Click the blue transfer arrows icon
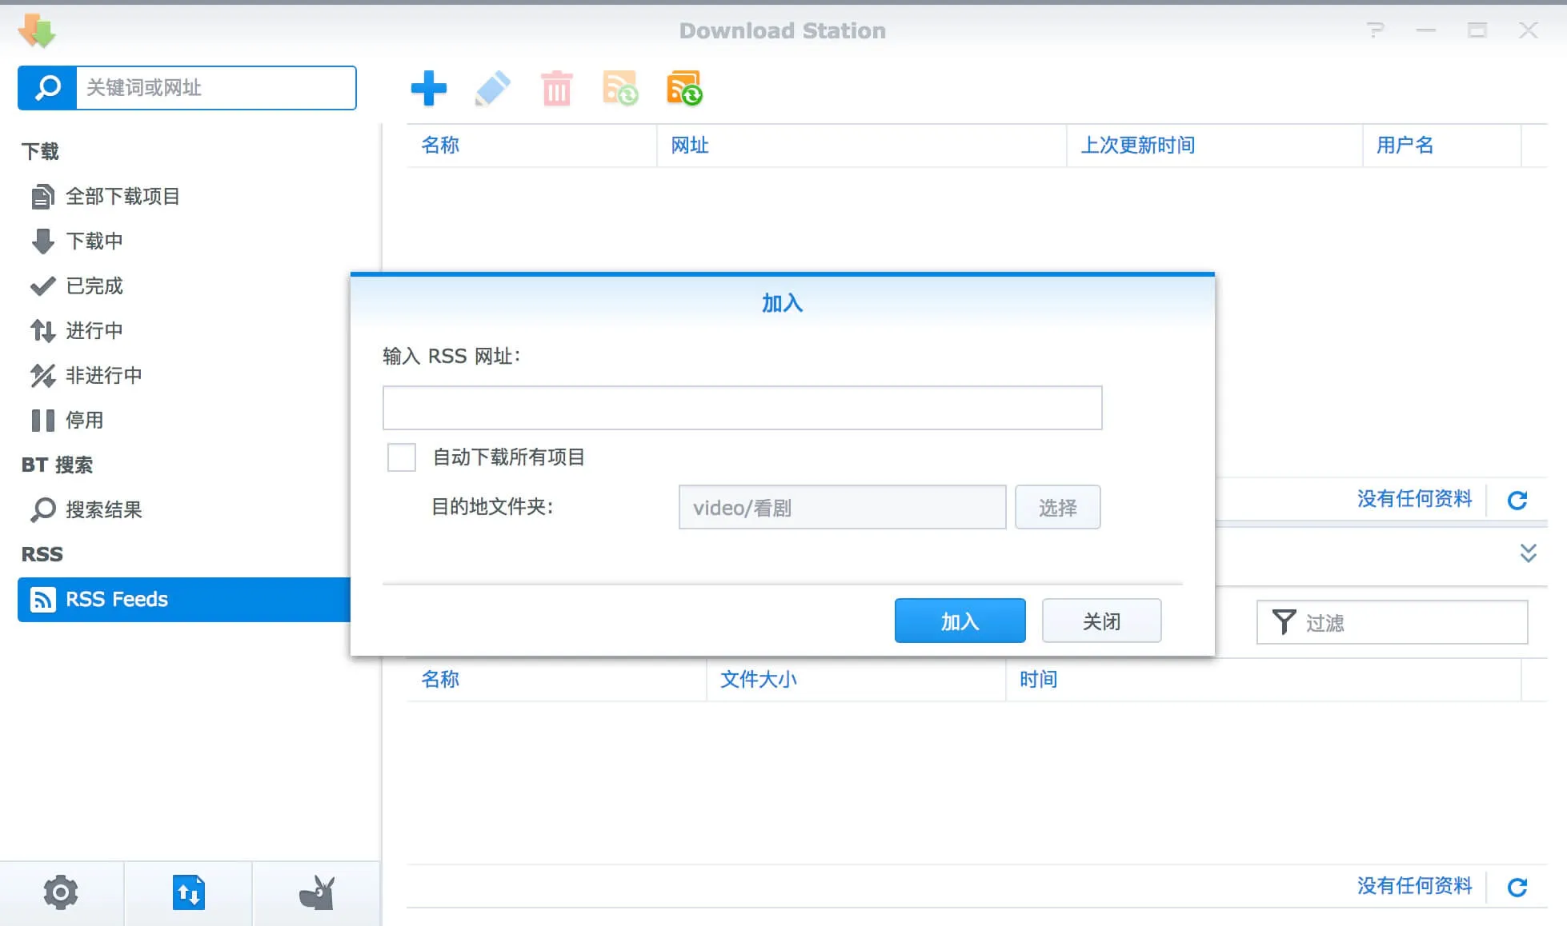Image resolution: width=1567 pixels, height=926 pixels. [x=188, y=892]
